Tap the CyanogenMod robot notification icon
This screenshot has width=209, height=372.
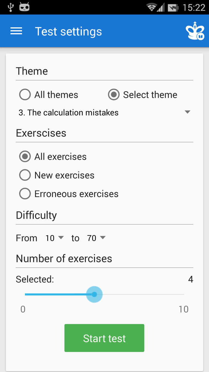point(25,7)
